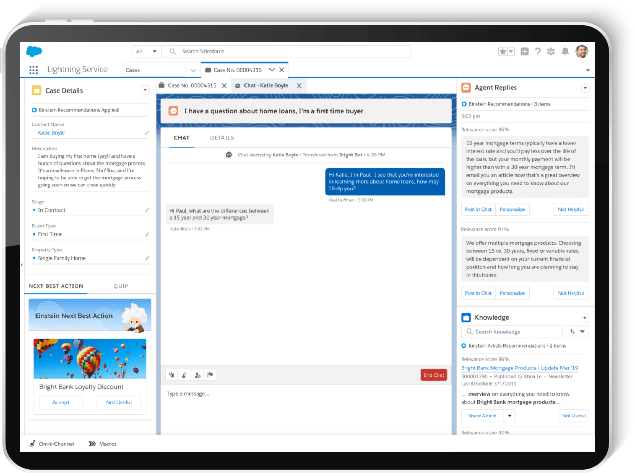The image size is (635, 473).
Task: Open the Notifications bell
Action: tap(565, 52)
